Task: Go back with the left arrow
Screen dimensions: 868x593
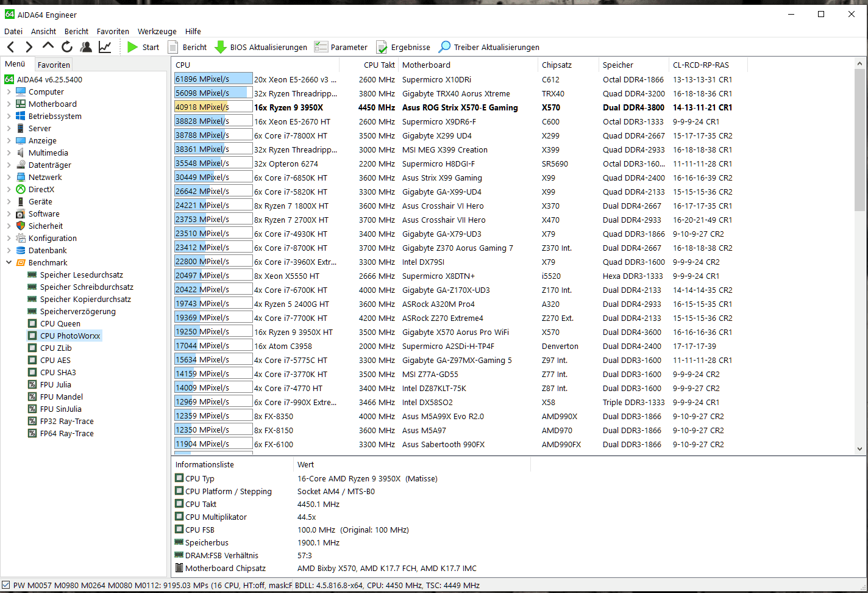Action: [x=10, y=47]
